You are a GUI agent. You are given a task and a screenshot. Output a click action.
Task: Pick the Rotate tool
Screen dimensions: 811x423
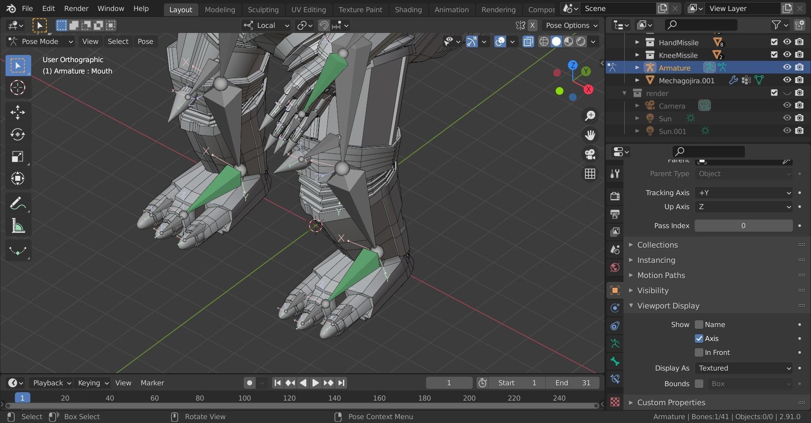18,134
